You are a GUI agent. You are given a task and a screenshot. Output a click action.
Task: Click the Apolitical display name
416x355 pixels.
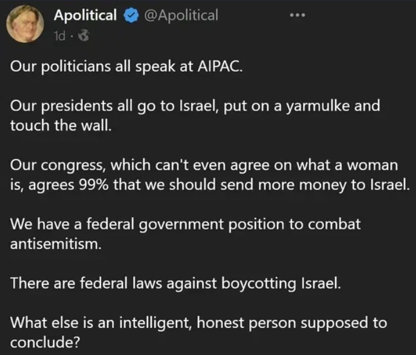point(85,15)
